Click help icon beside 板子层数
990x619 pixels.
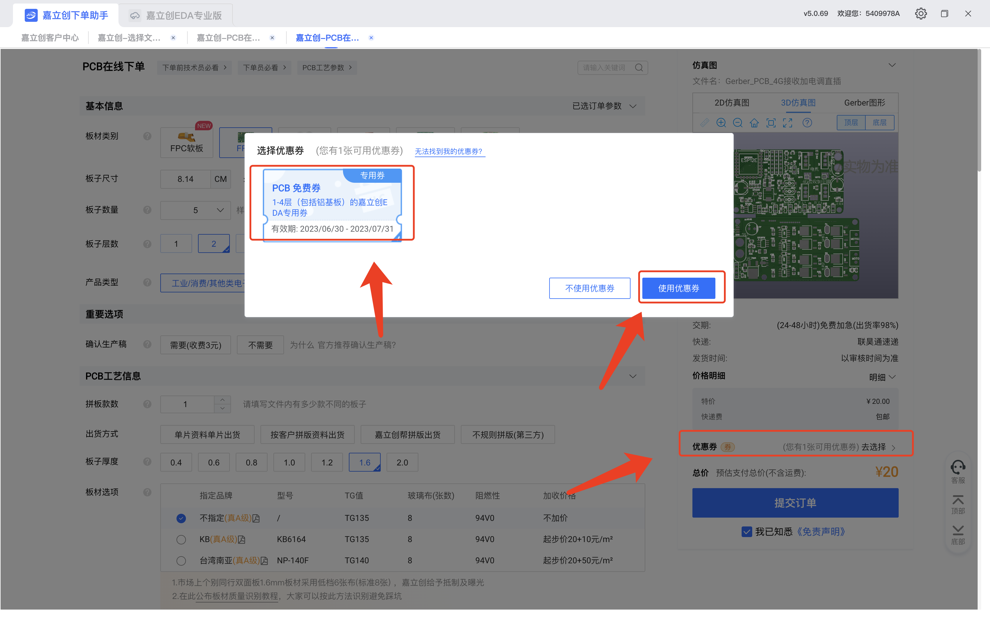coord(147,244)
